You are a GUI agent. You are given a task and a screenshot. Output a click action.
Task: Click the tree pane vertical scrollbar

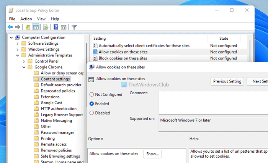[x=87, y=75]
